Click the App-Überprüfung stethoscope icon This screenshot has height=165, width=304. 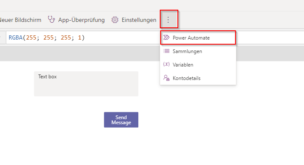tap(51, 20)
